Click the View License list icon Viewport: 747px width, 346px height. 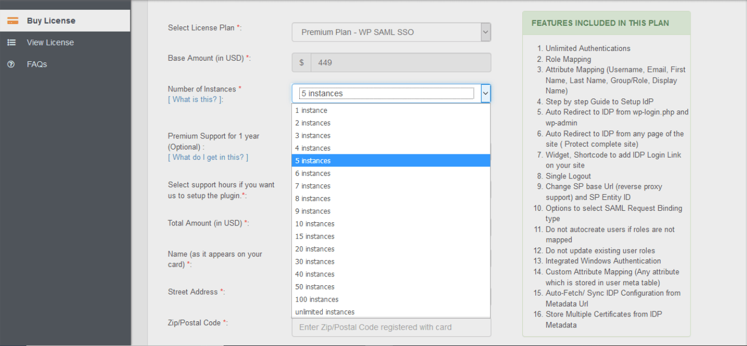click(x=12, y=42)
